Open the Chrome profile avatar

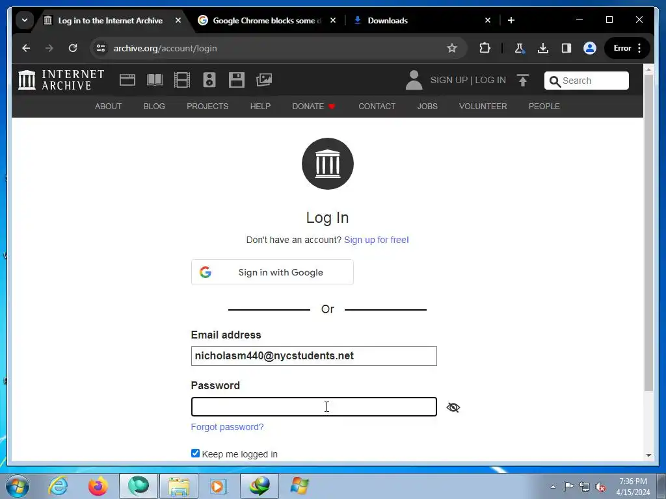coord(589,48)
